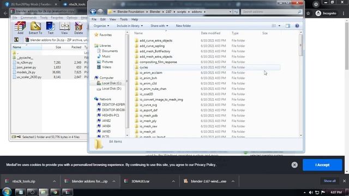Select Local Disk (D:) in navigation pane
The height and width of the screenshot is (196, 349).
pyautogui.click(x=111, y=88)
